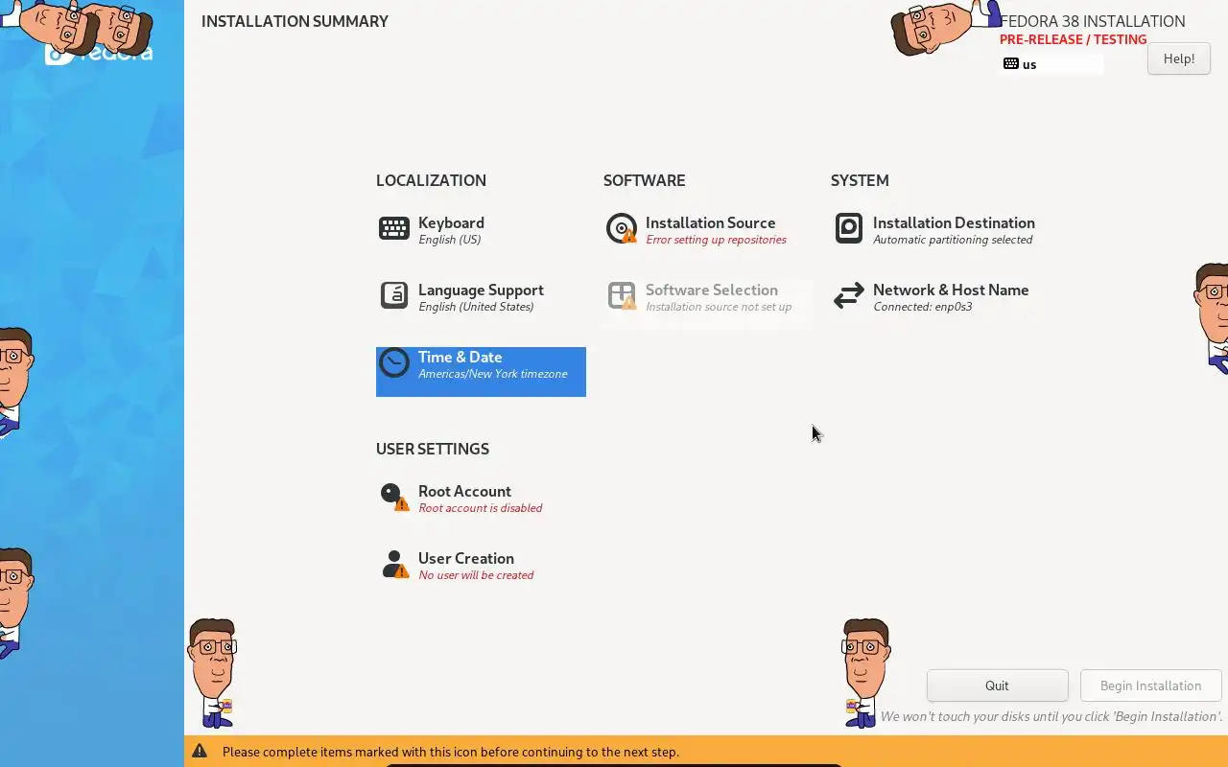The image size is (1228, 767).
Task: Click the User Creation person icon
Action: coord(394,564)
